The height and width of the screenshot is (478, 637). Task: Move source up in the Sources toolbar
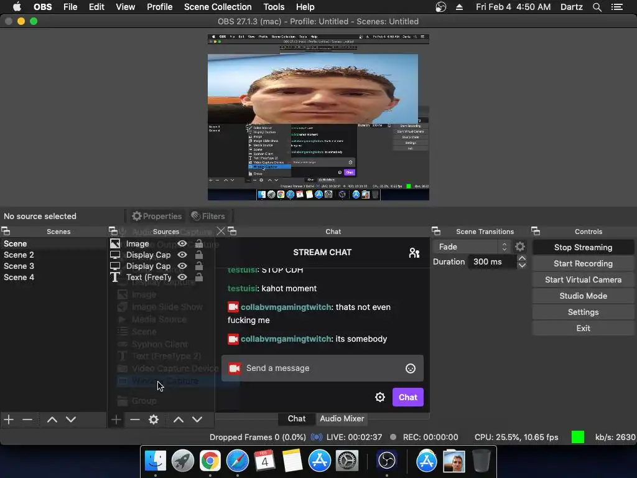pos(179,419)
